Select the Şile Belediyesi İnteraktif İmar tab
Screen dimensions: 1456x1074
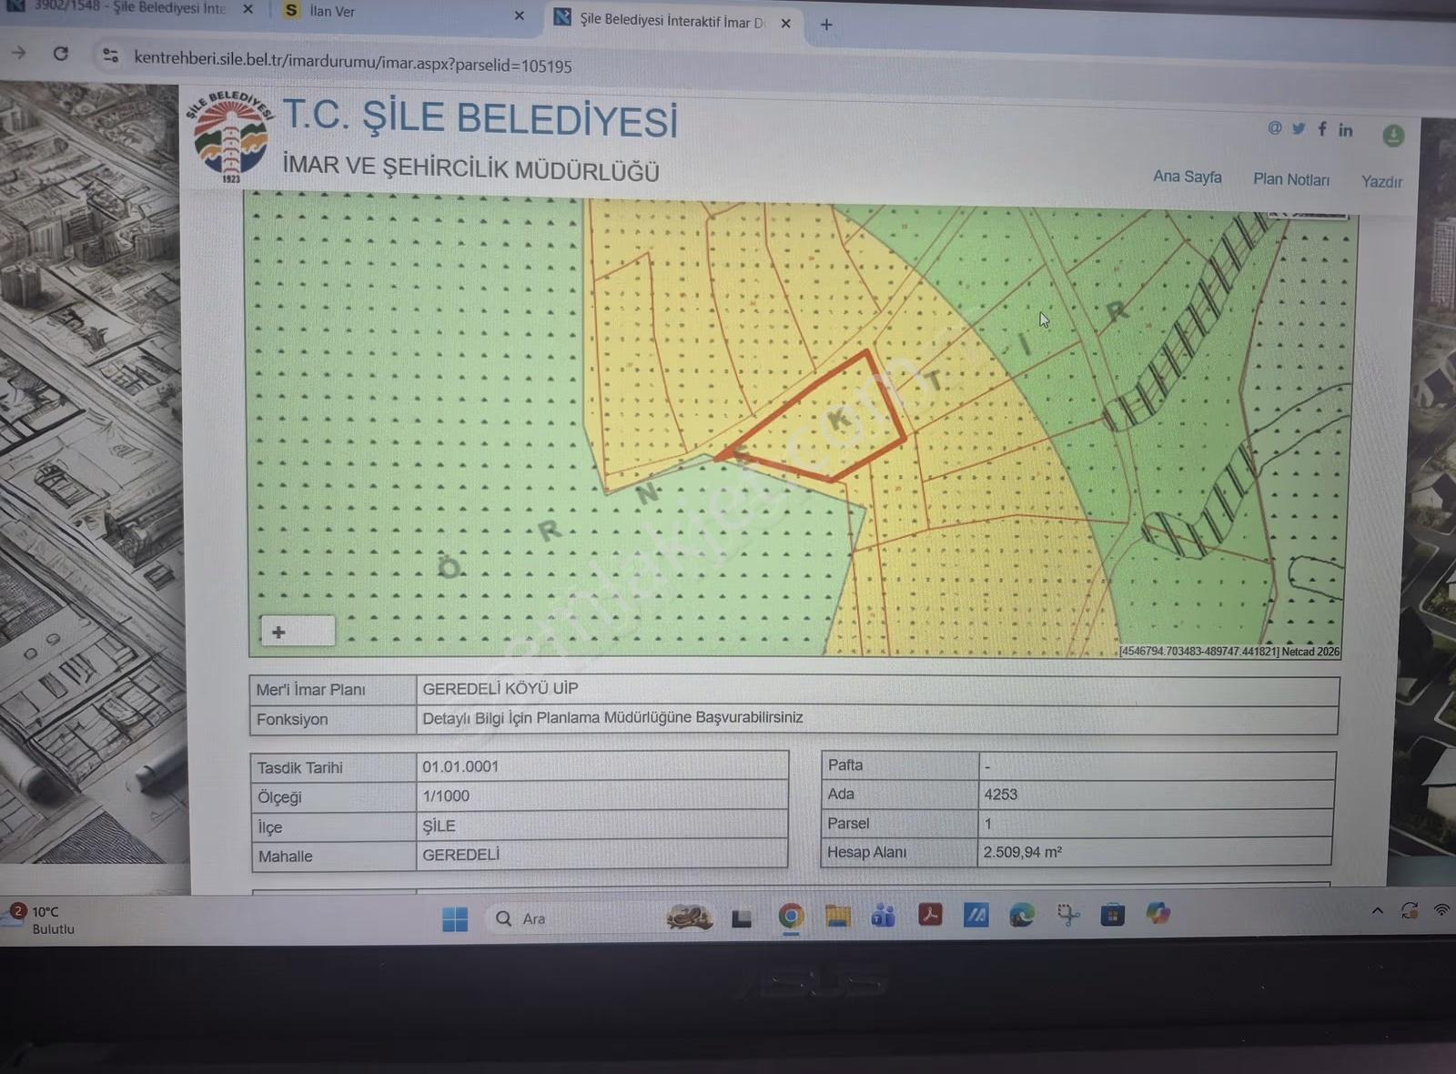pos(673,21)
